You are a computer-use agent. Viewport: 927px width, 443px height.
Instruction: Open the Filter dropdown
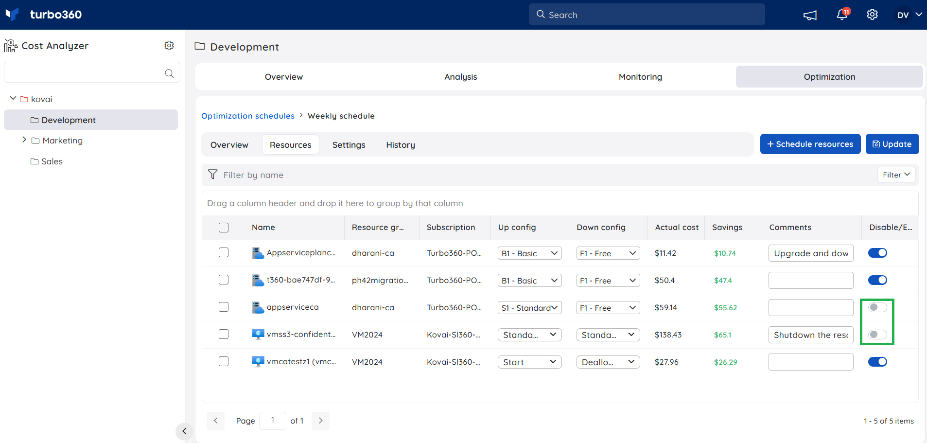[896, 175]
